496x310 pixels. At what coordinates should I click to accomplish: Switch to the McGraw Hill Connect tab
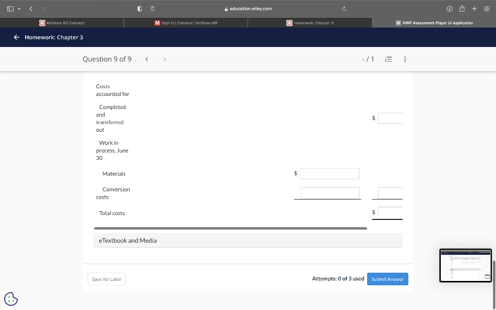62,23
